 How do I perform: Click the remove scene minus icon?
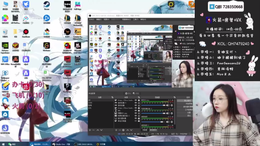pos(93,130)
